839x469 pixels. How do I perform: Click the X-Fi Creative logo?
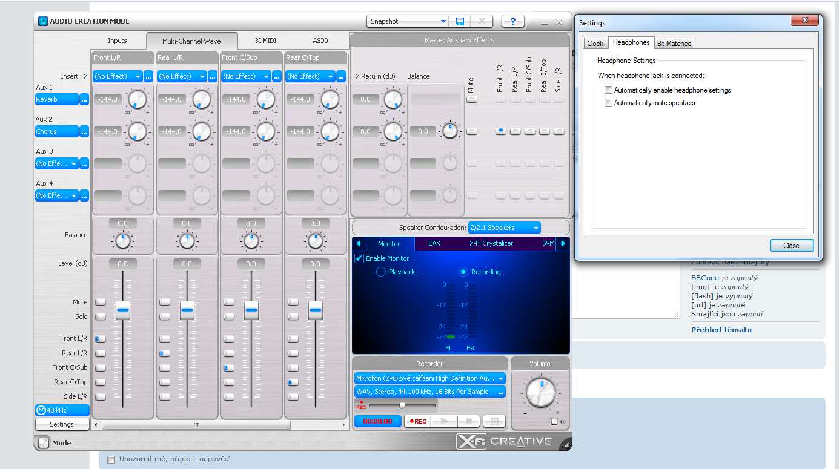click(x=504, y=442)
